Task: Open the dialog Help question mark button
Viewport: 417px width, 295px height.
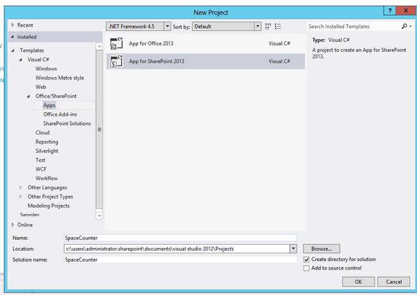Action: click(390, 10)
